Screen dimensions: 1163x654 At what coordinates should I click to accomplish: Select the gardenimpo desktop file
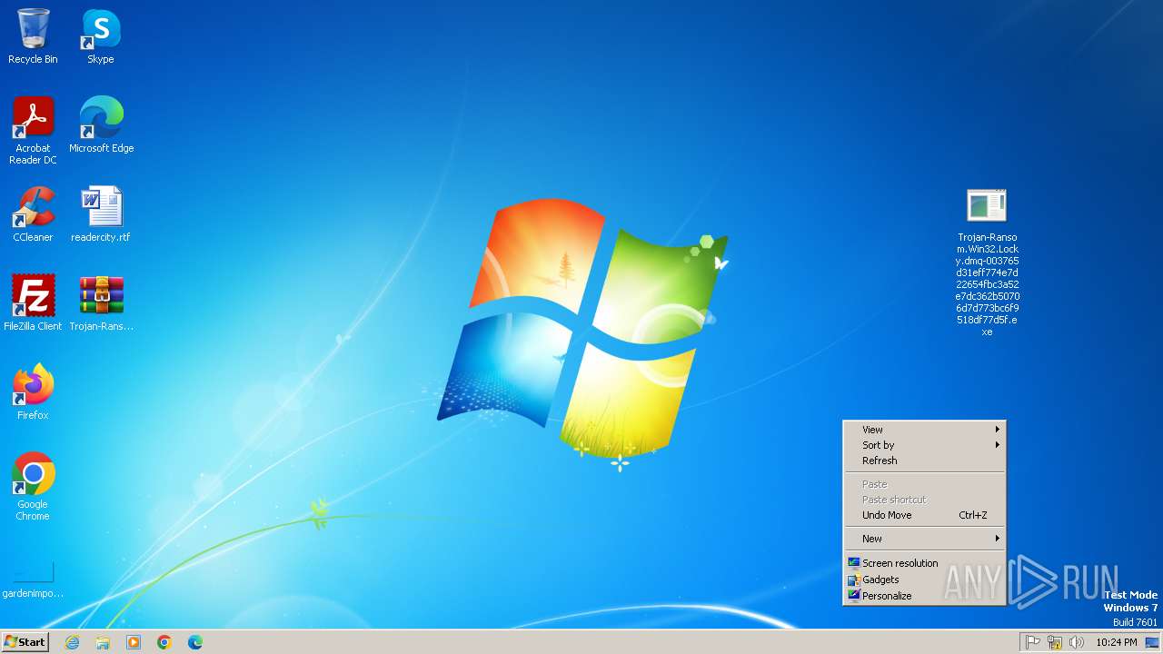click(33, 580)
